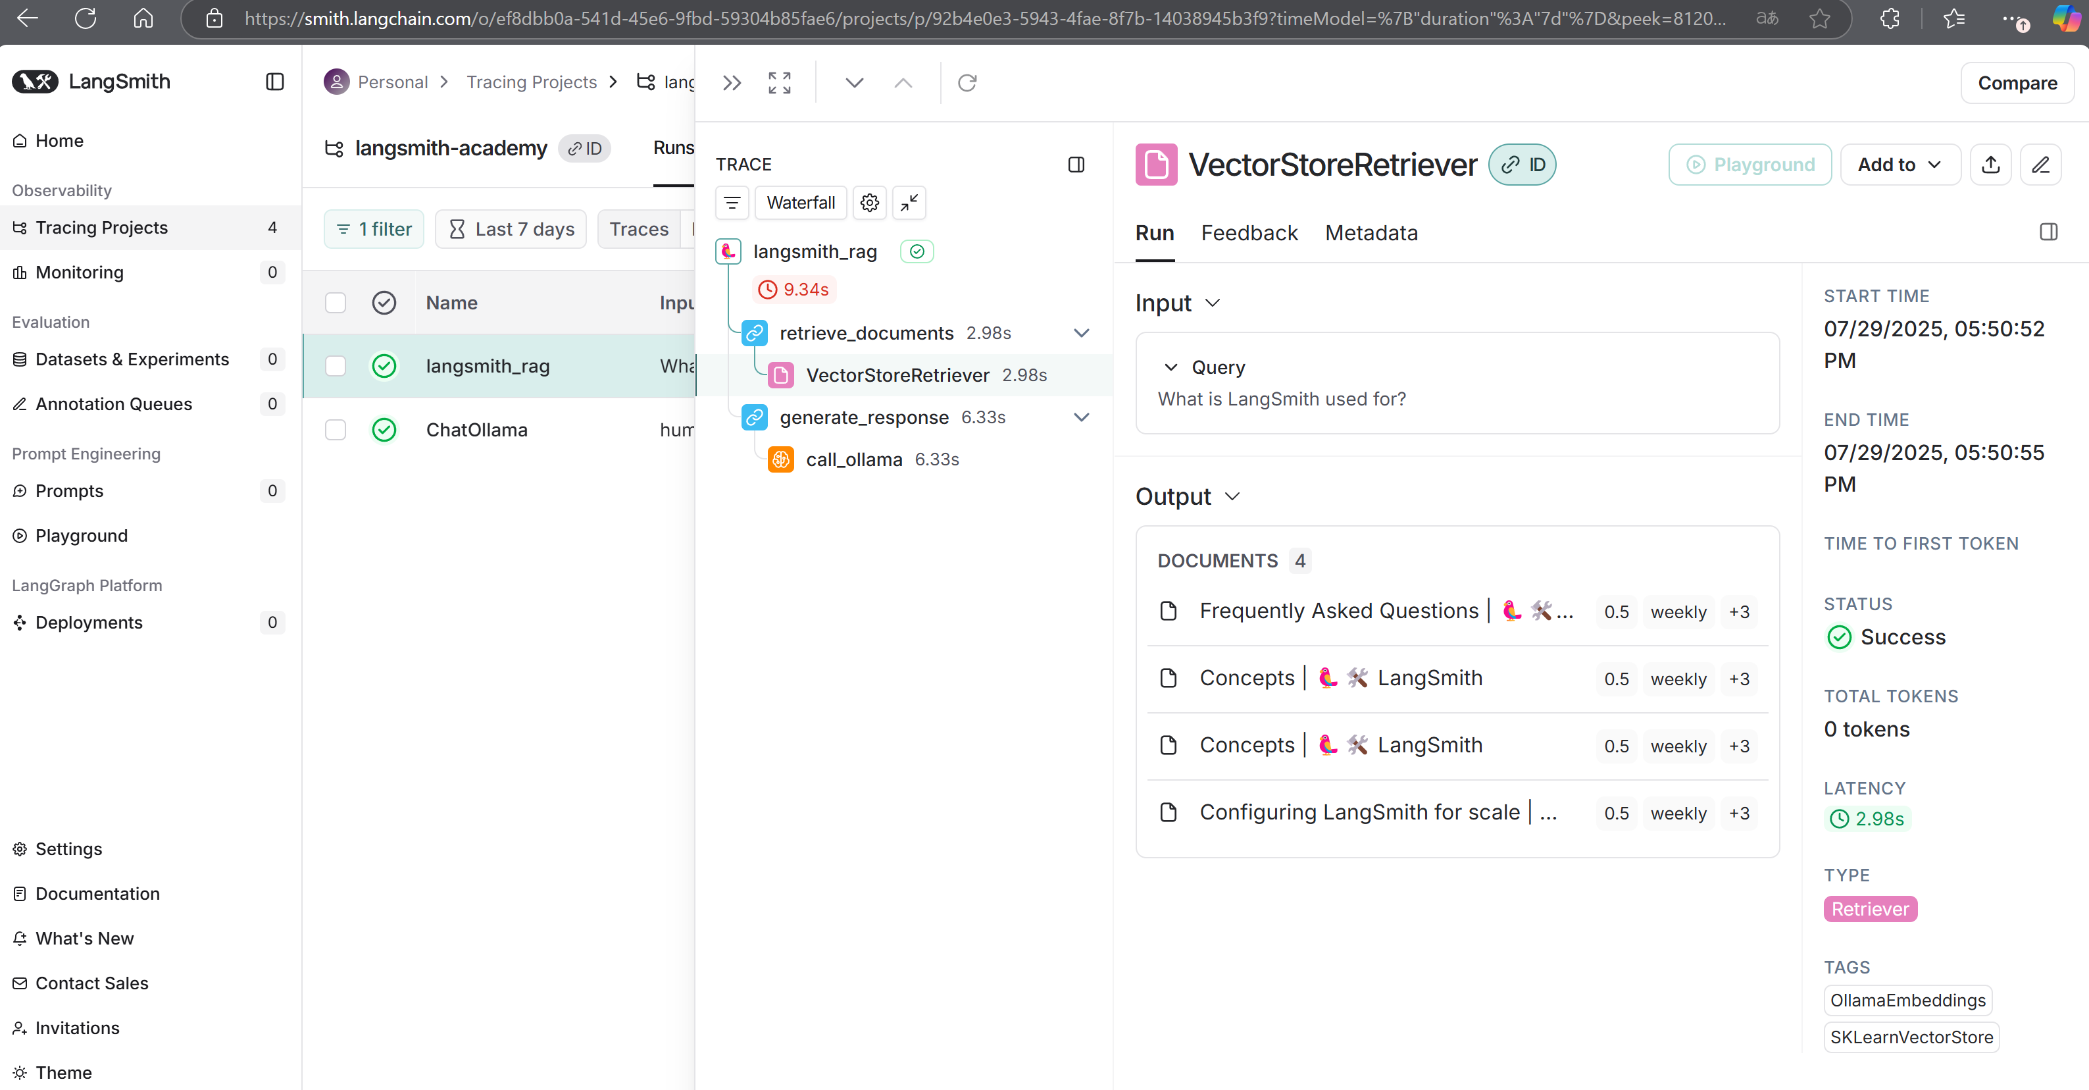Toggle the run details side panel icon

click(x=2048, y=233)
